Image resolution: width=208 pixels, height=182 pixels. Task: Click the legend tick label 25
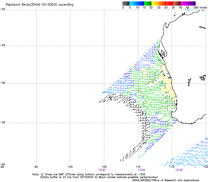tap(159, 8)
